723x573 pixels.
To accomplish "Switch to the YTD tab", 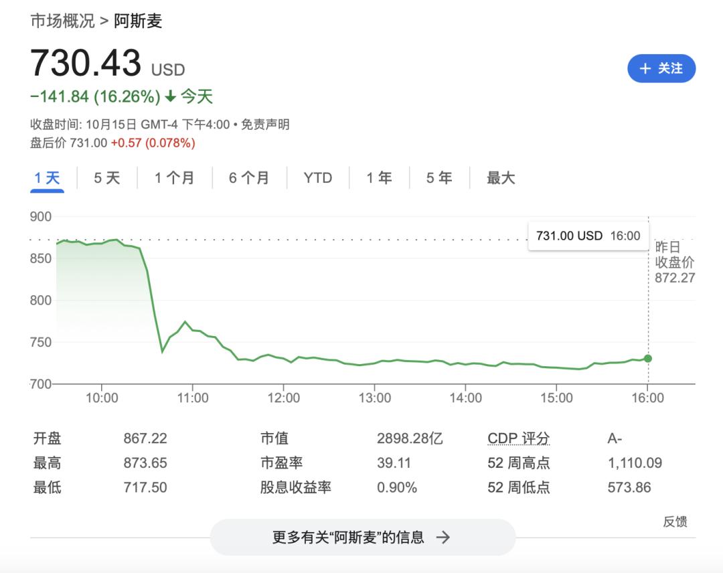I will [318, 178].
